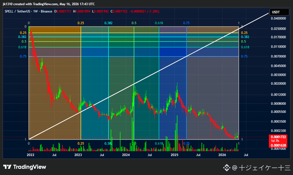Click the change value −0.0000021 (−1.20%)
Image resolution: width=293 pixels, height=175 pixels.
tap(144, 11)
